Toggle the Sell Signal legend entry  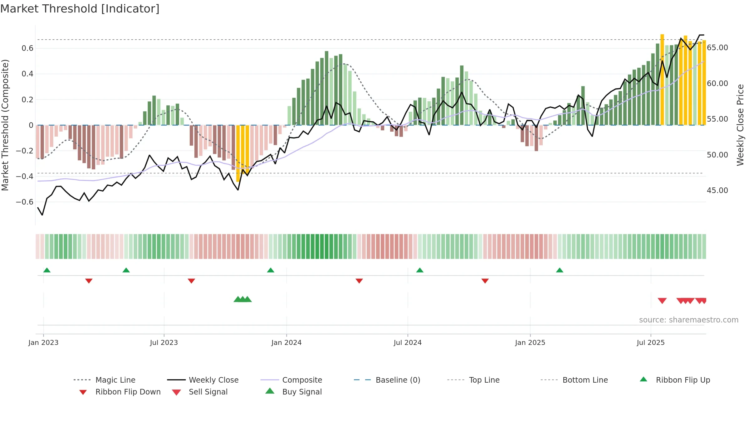point(200,392)
